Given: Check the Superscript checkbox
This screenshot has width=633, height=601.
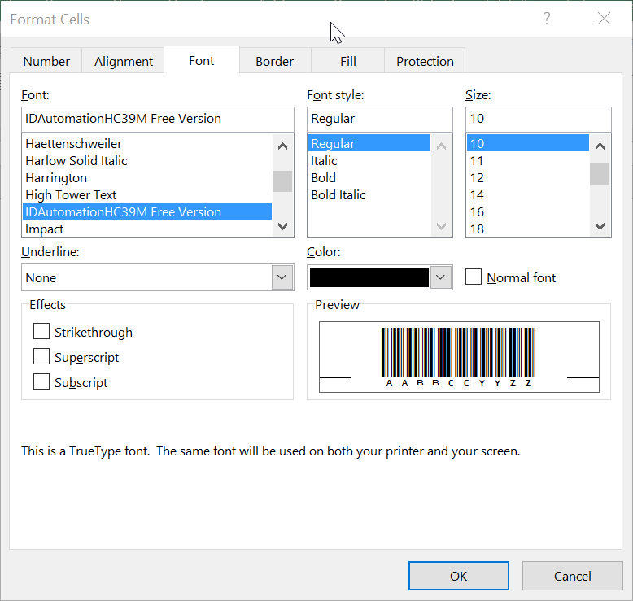Looking at the screenshot, I should [x=41, y=357].
